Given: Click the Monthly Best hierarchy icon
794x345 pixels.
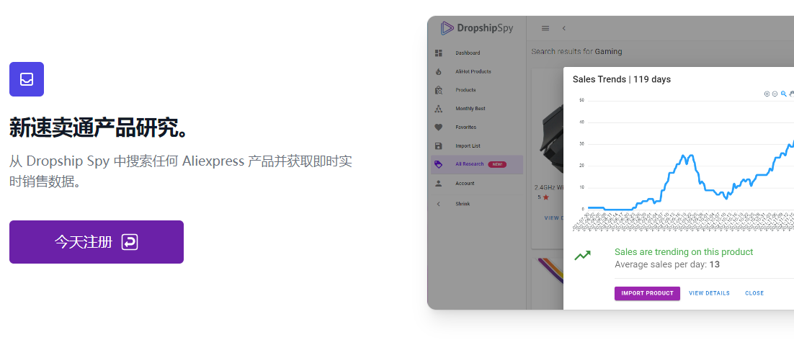Looking at the screenshot, I should coord(439,109).
